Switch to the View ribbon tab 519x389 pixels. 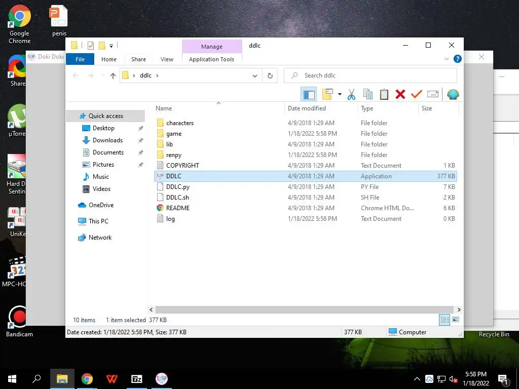(x=167, y=59)
